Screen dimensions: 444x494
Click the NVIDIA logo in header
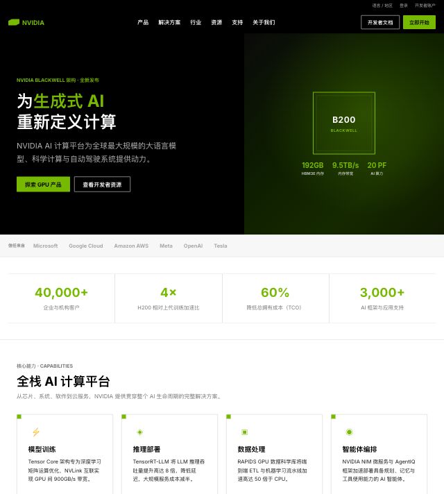pyautogui.click(x=26, y=22)
